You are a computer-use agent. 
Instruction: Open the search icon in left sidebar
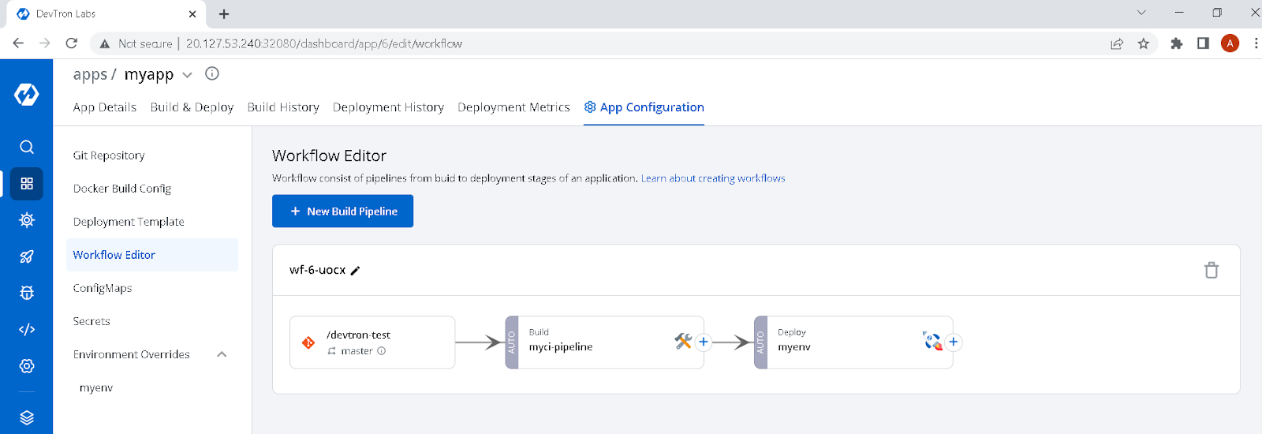pos(27,148)
